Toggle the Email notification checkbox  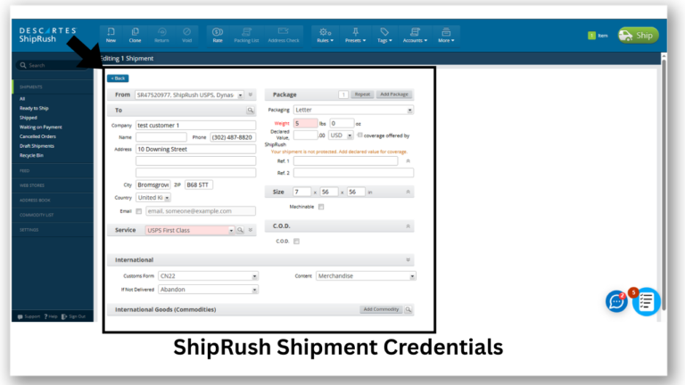[138, 211]
